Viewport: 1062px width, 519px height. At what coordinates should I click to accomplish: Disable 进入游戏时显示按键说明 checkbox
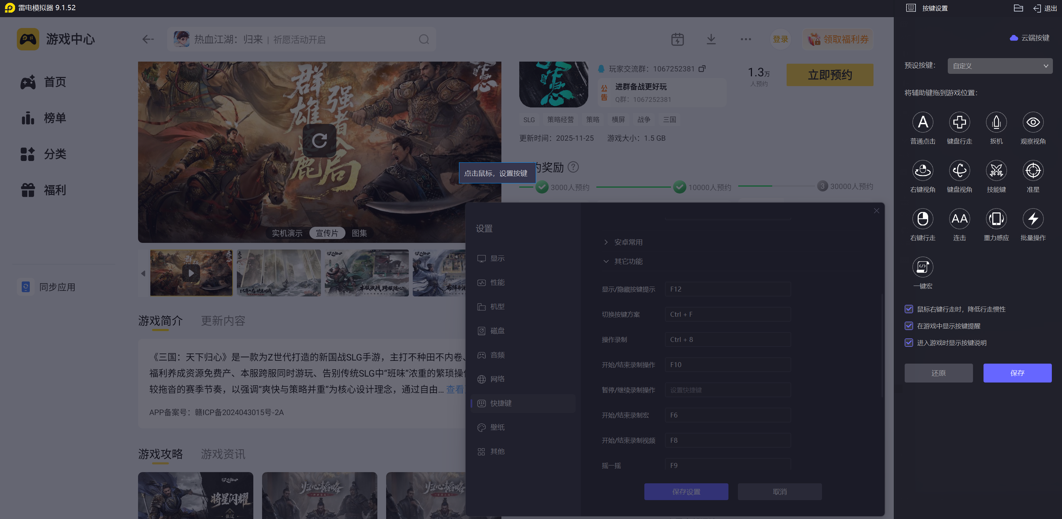click(909, 343)
